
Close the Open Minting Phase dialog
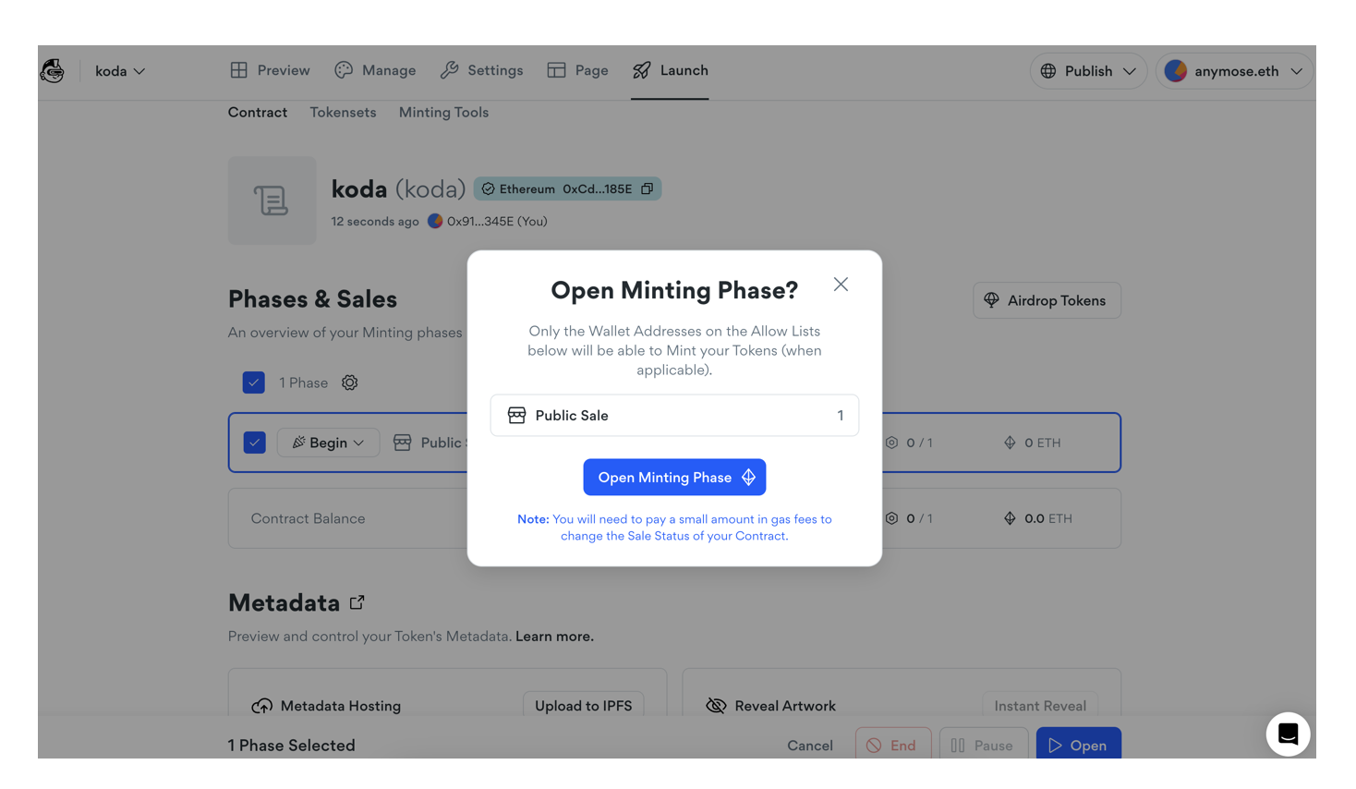840,285
